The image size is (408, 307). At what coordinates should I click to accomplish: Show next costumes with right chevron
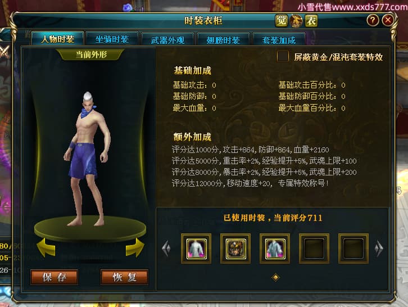point(379,249)
